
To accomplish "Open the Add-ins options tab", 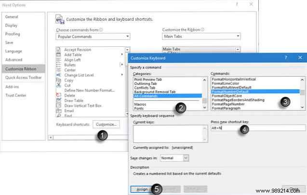I will pos(12,86).
